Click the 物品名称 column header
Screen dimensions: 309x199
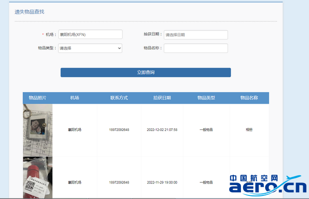[249, 98]
